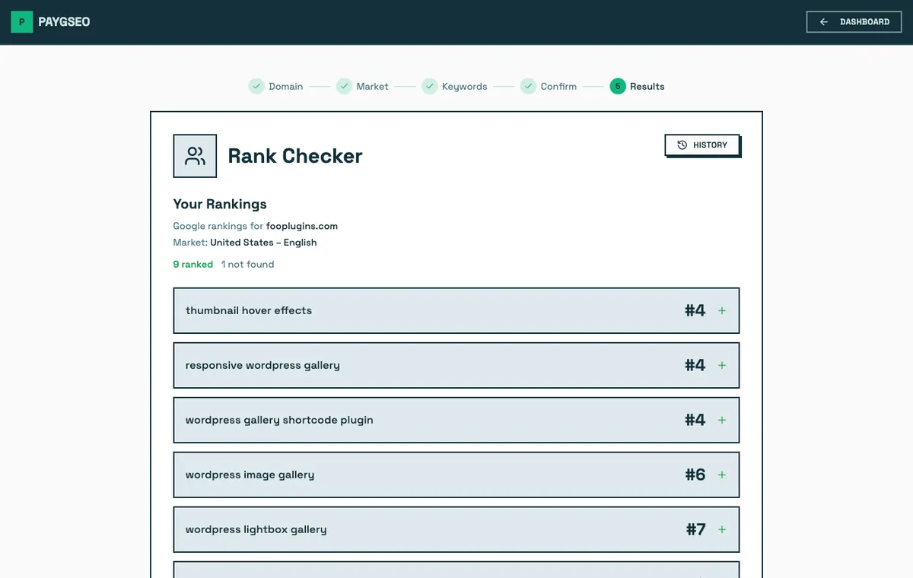The width and height of the screenshot is (913, 578).
Task: Click the step 5 Results circle
Action: click(x=618, y=87)
